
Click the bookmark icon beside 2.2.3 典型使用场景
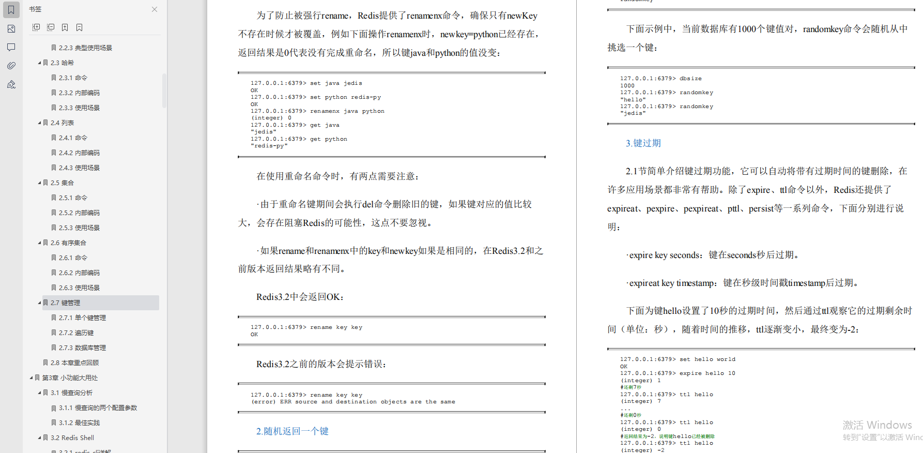(54, 48)
